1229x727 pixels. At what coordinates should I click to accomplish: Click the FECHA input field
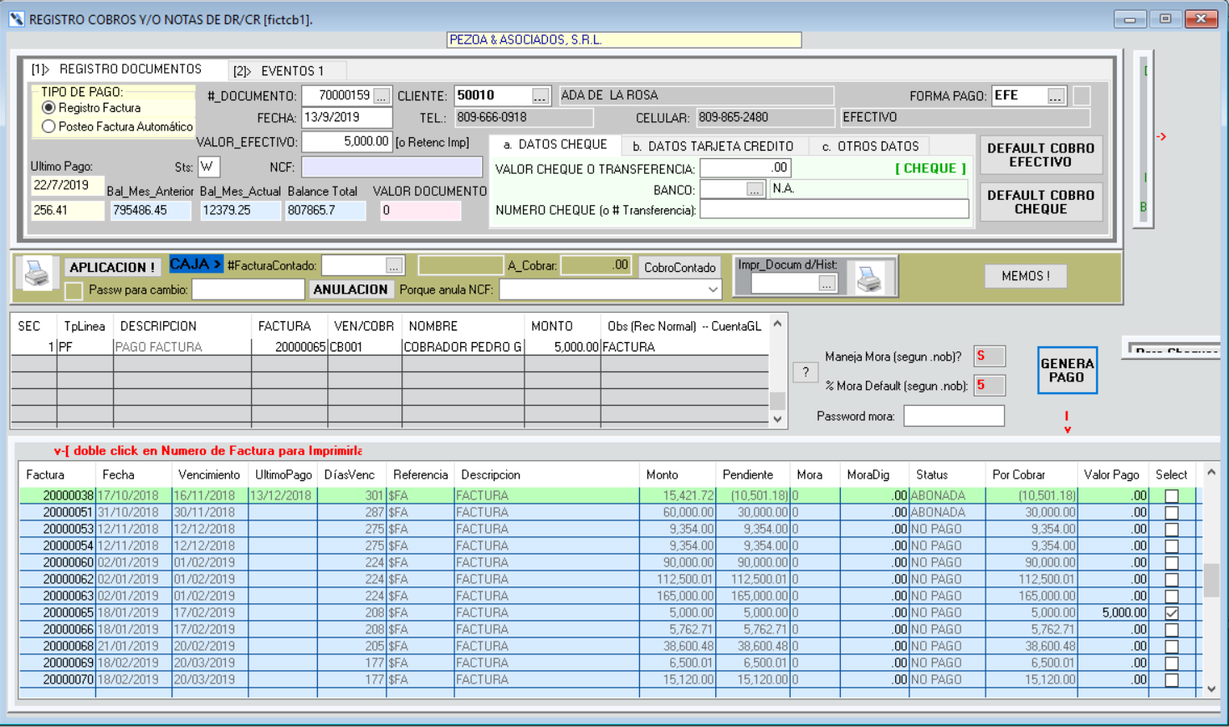pos(346,118)
